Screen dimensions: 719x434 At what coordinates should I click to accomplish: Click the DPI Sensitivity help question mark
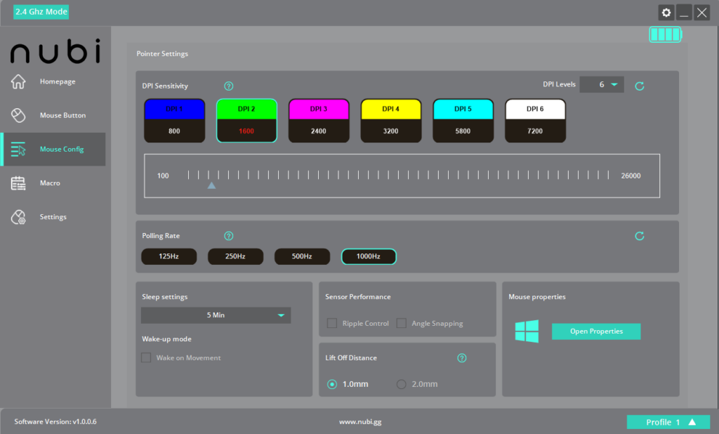pyautogui.click(x=228, y=86)
